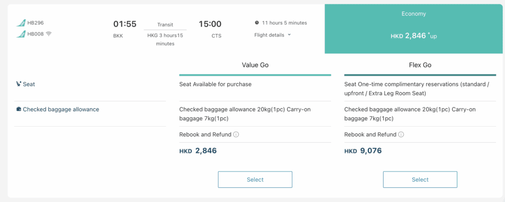Viewport: 505px width, 202px height.
Task: Click the checked baggage suitcase icon
Action: tap(19, 109)
